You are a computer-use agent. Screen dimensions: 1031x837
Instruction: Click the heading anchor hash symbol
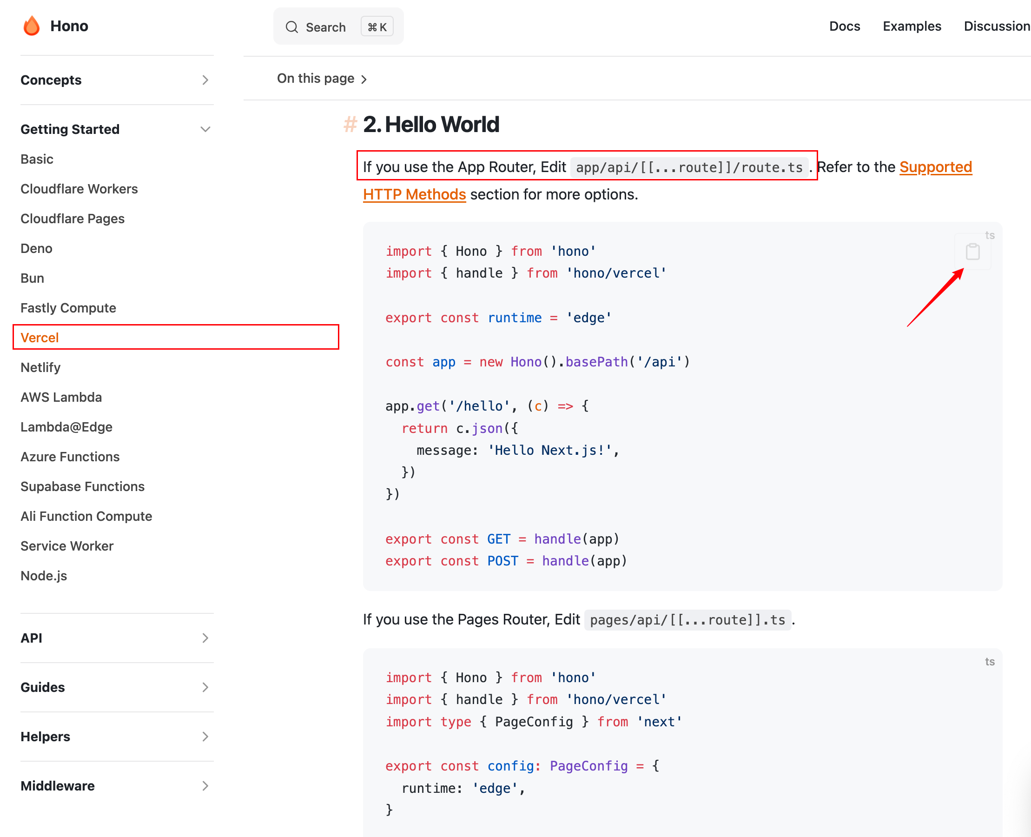click(x=350, y=125)
